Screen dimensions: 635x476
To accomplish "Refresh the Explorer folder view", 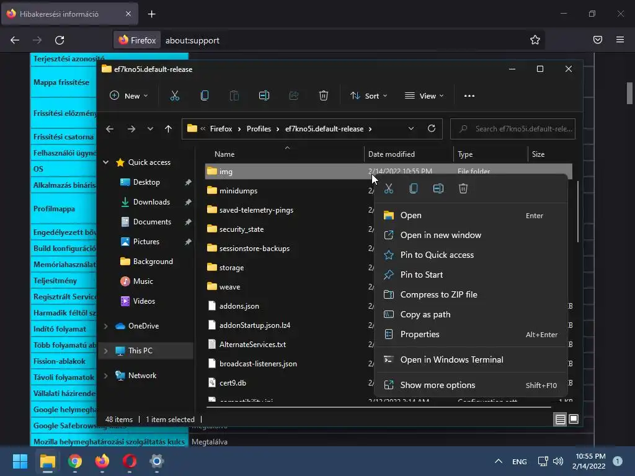I will [x=432, y=129].
